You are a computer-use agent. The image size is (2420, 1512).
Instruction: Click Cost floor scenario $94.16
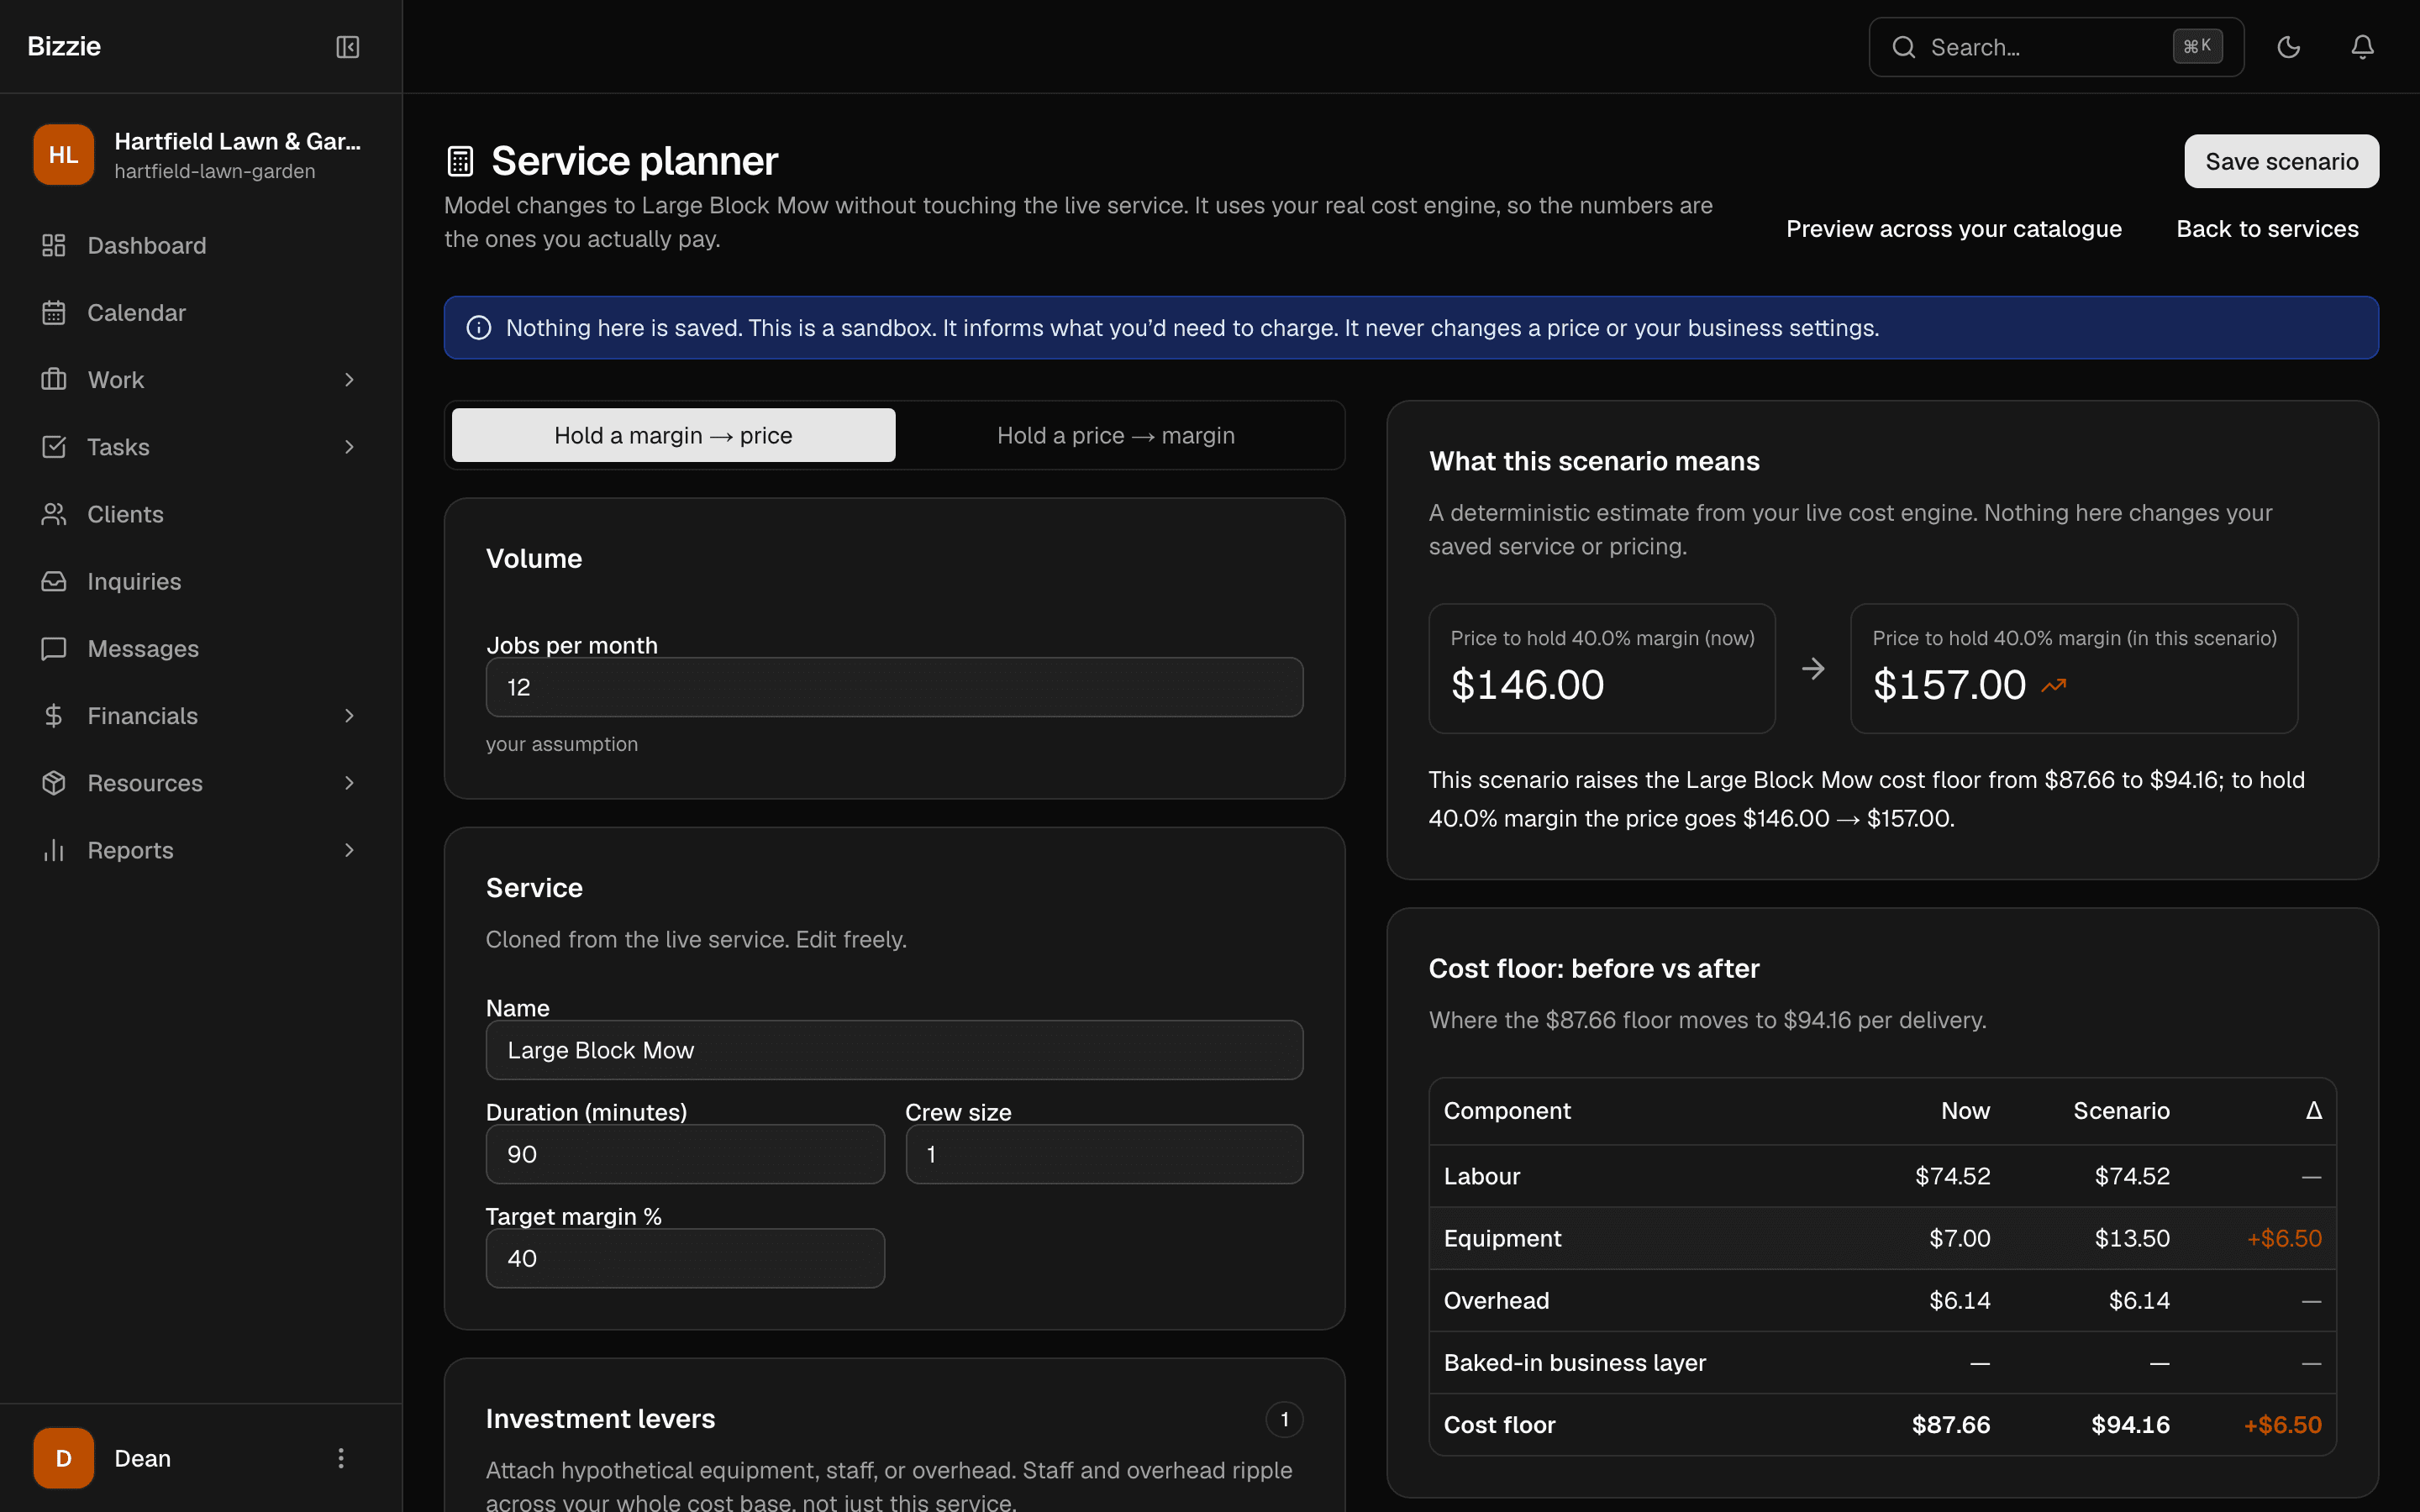2130,1425
